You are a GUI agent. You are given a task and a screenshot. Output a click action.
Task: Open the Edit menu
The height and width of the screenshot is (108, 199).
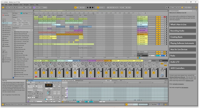[6, 5]
